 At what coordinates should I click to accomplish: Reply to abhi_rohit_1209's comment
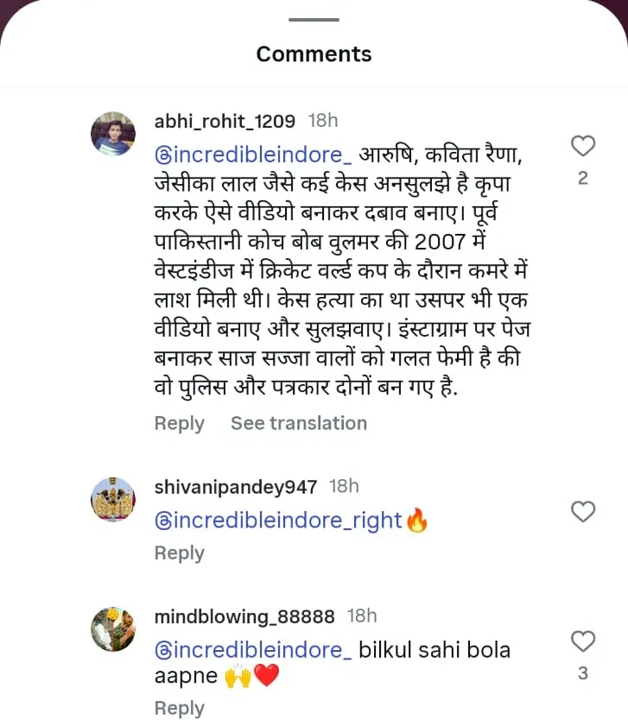(179, 424)
